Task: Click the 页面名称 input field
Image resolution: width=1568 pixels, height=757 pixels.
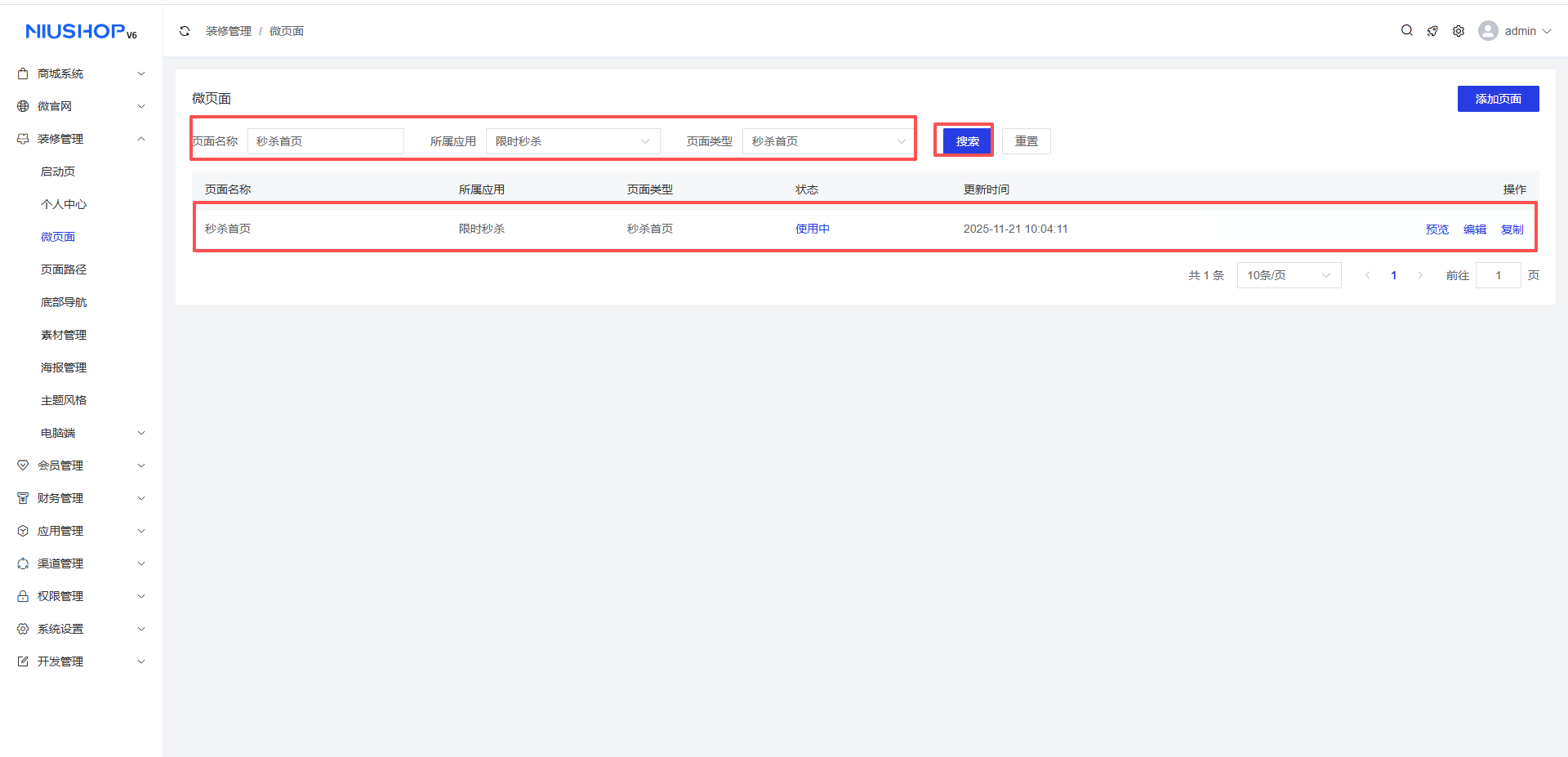Action: click(x=325, y=141)
